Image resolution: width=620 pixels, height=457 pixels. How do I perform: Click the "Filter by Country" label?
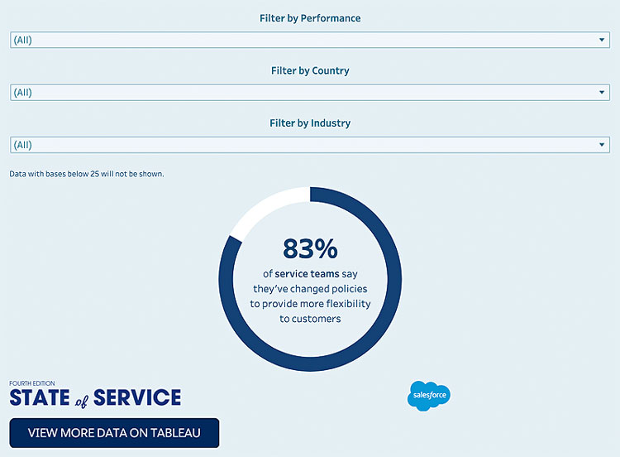point(310,71)
